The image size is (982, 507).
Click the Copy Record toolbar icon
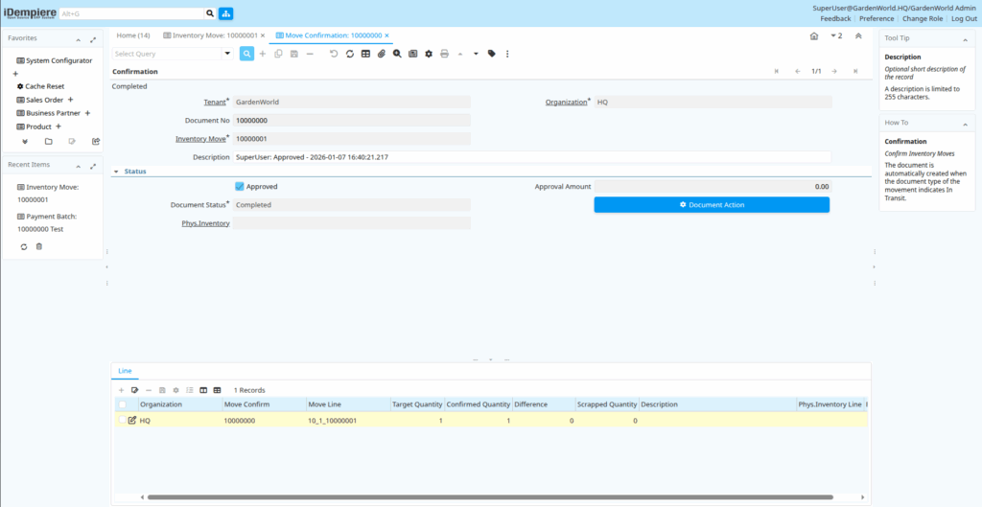pyautogui.click(x=279, y=54)
